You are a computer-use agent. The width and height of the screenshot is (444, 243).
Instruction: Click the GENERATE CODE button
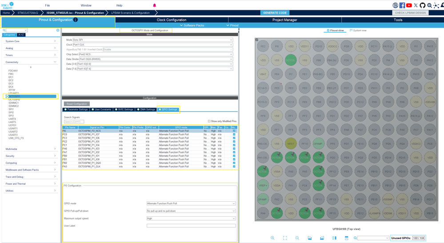[275, 13]
